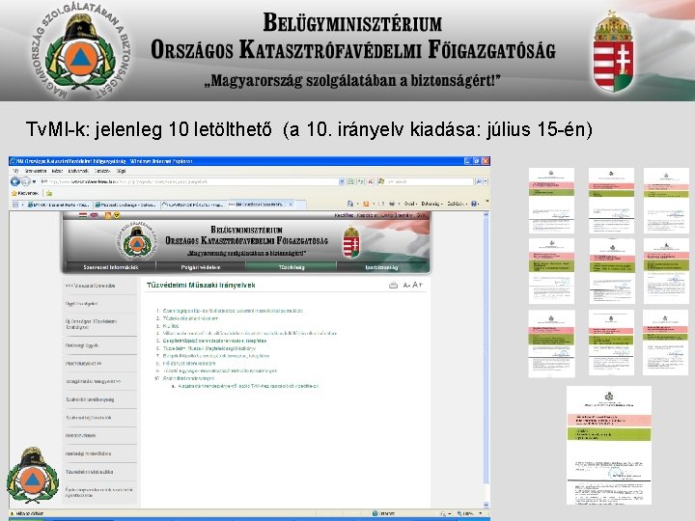Screen dimensions: 695x521
Task: Open link 3 Kiürítés
Action: coord(171,326)
